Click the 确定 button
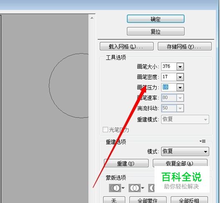220x203 pixels. point(156,19)
